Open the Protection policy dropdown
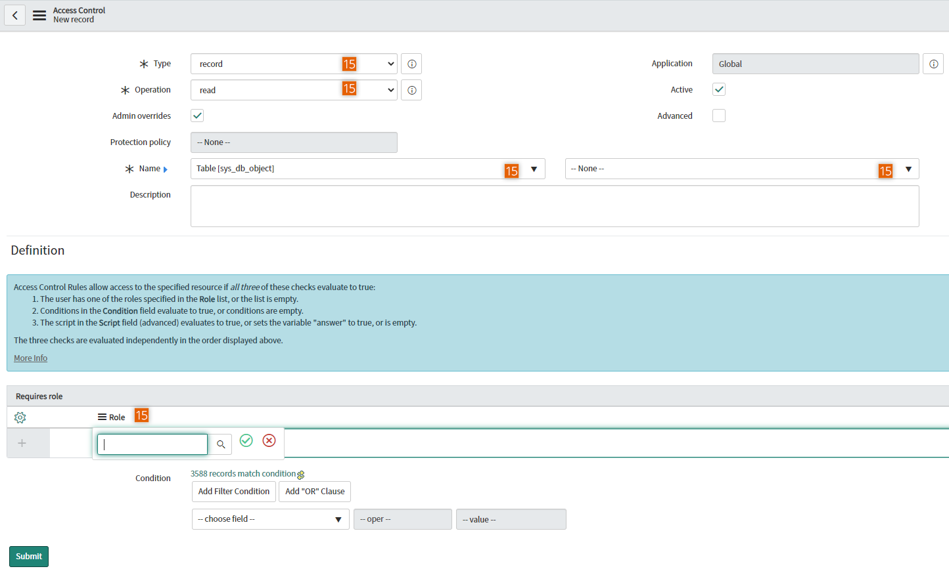Image resolution: width=949 pixels, height=573 pixels. 294,142
